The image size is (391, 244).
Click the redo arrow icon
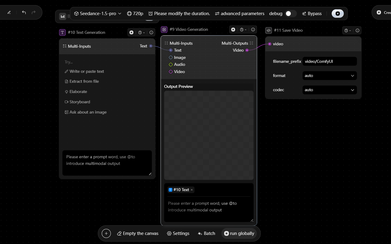[34, 12]
